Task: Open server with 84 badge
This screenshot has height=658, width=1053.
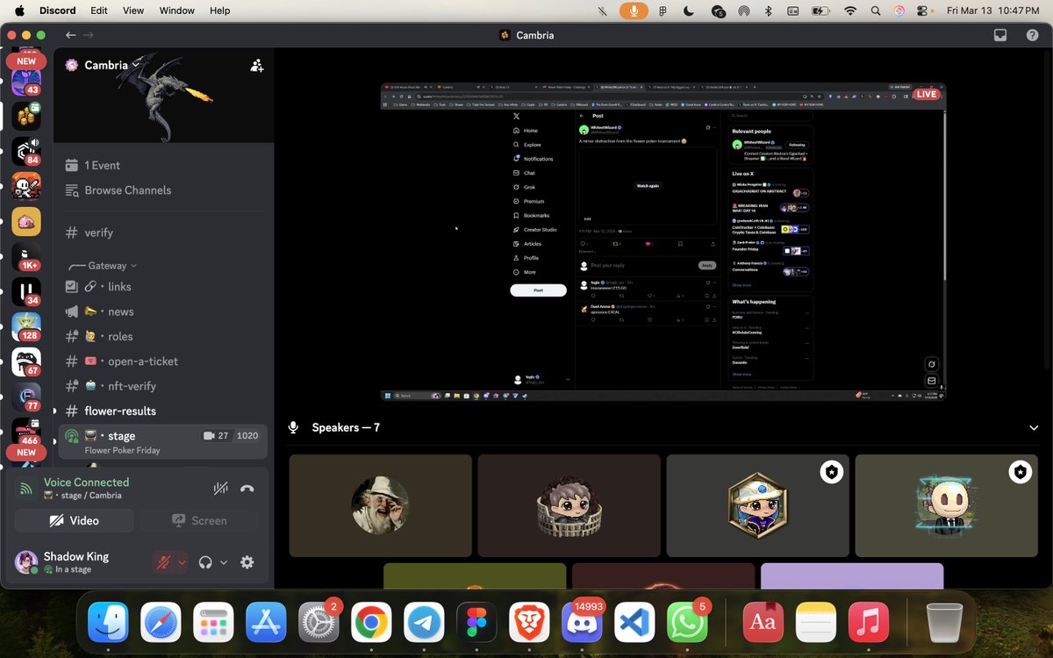Action: pos(26,152)
